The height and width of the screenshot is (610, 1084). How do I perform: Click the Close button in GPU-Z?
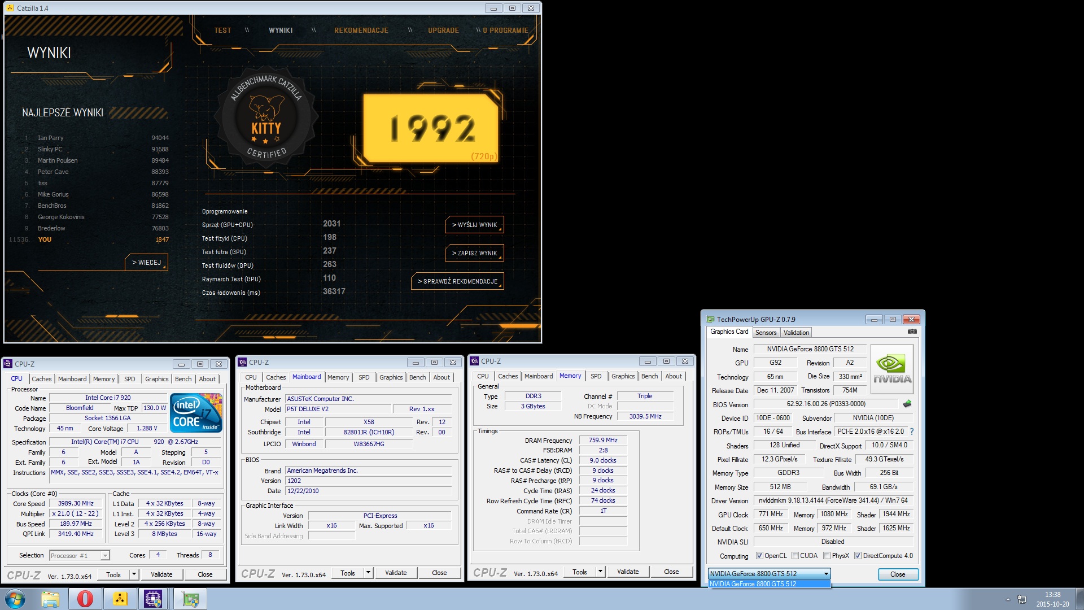pos(898,574)
